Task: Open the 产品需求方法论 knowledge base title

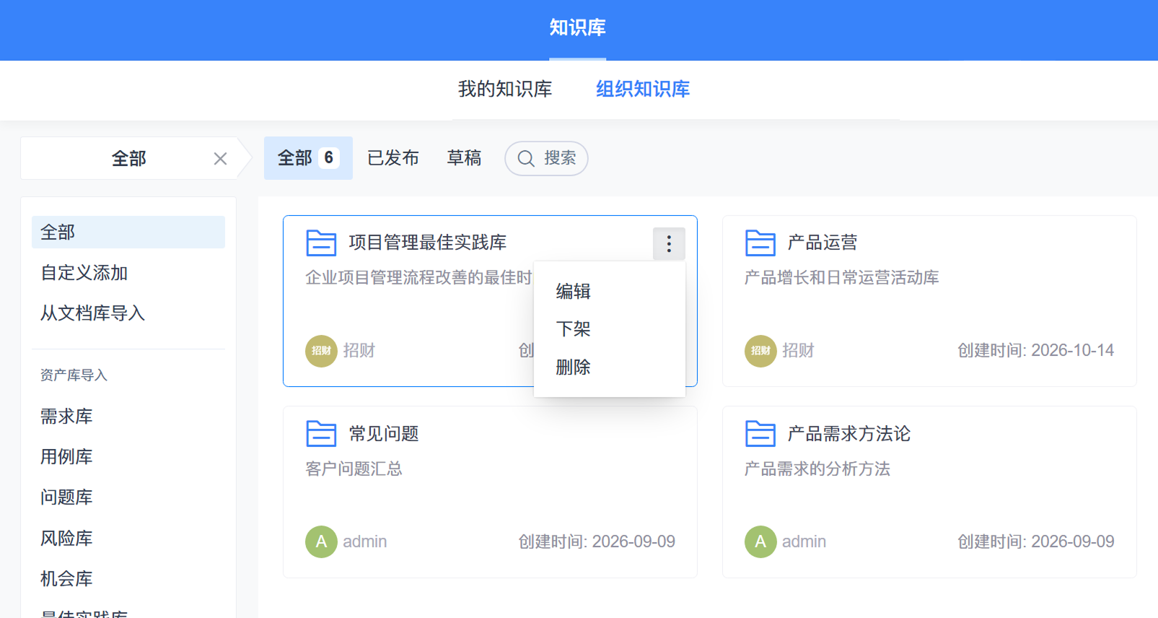Action: [849, 434]
